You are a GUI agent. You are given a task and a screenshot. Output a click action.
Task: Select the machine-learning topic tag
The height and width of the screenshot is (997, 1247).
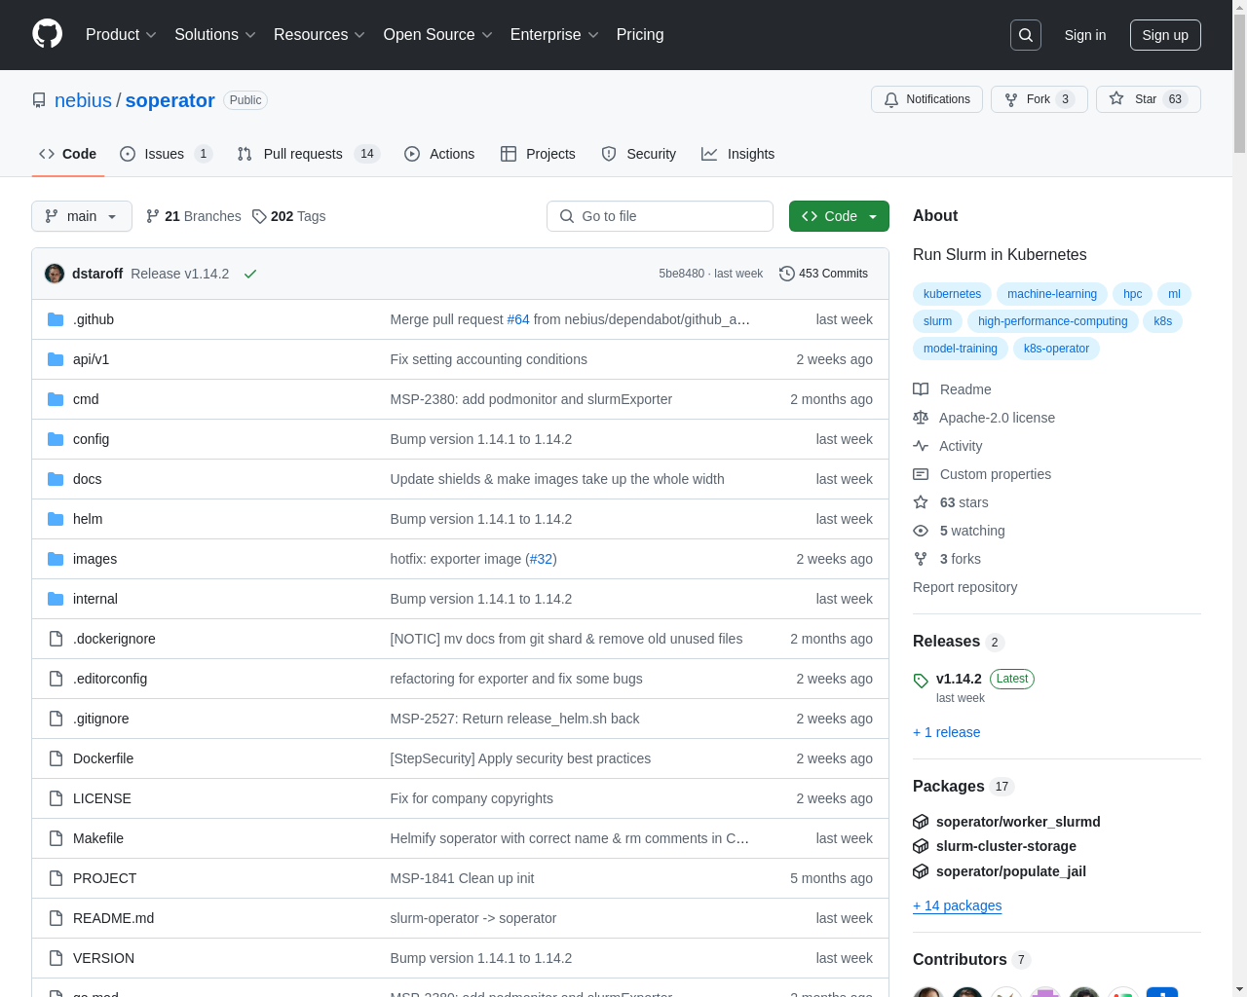[x=1052, y=294]
